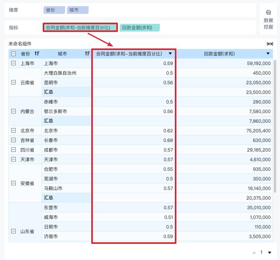Screen dimensions: 280x260
Task: Click the 0.62 percentage cell for 北京市
Action: pos(134,130)
